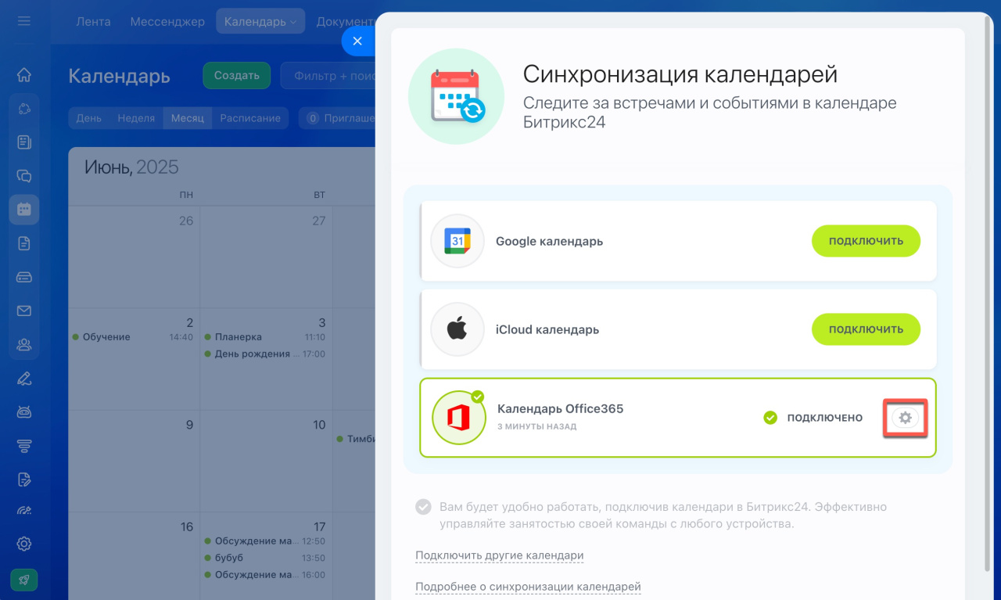
Task: Click the Office365 logo icon
Action: (x=459, y=418)
